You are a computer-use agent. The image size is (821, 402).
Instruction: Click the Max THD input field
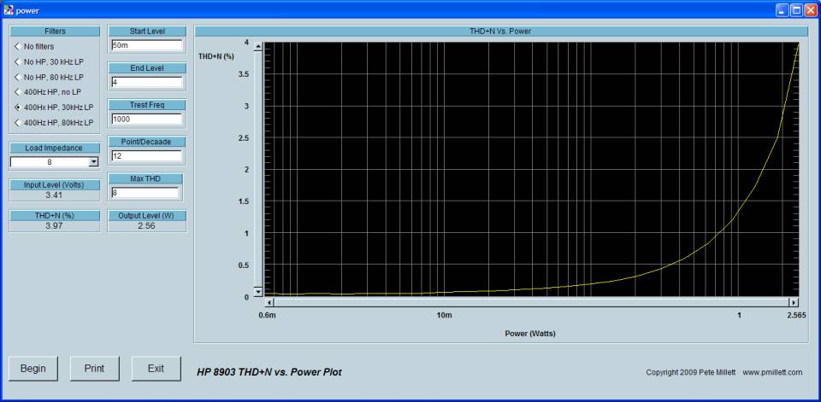pos(146,192)
